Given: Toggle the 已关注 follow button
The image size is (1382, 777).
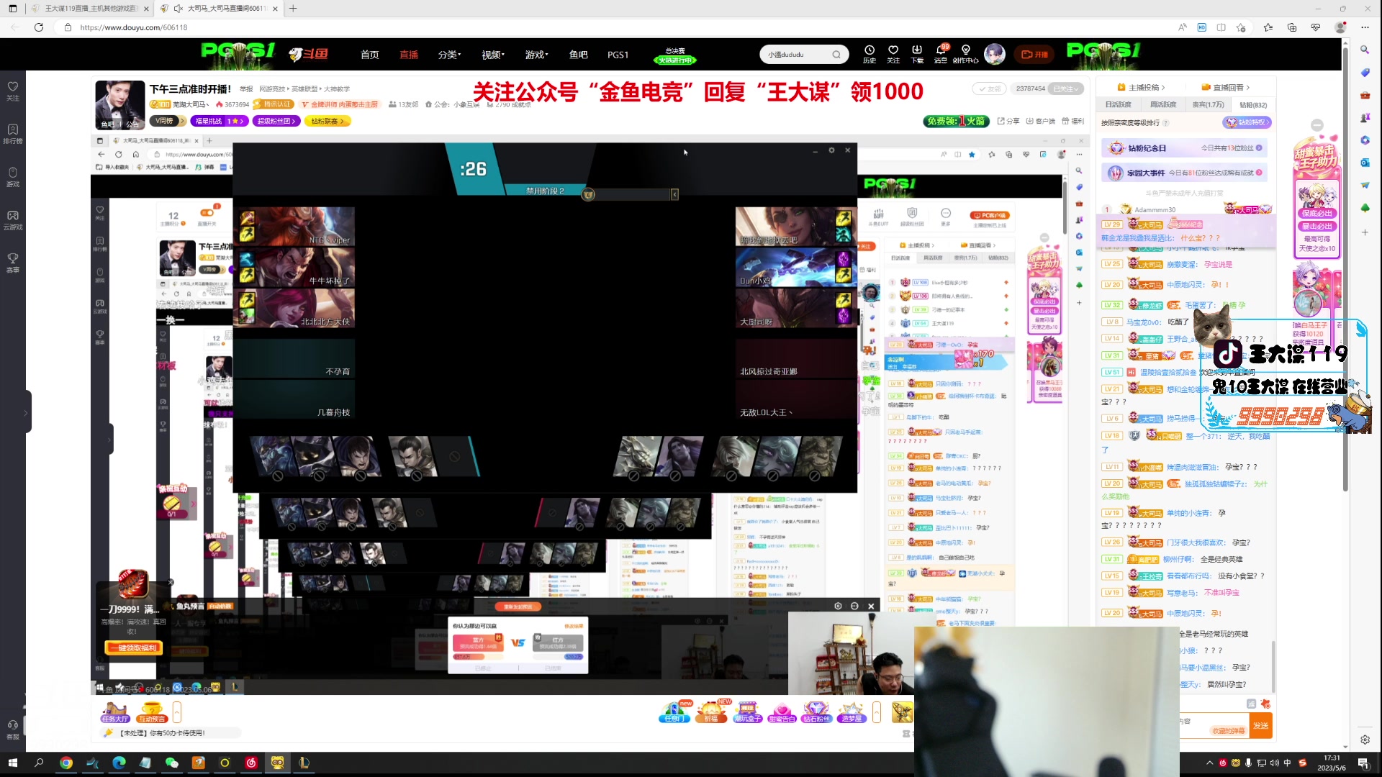Looking at the screenshot, I should click(1065, 88).
